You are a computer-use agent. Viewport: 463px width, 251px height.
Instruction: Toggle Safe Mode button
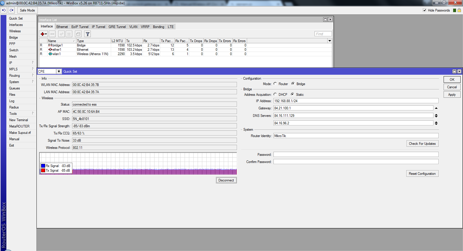27,10
